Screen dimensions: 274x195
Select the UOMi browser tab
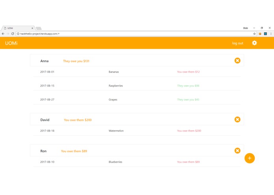coord(17,28)
